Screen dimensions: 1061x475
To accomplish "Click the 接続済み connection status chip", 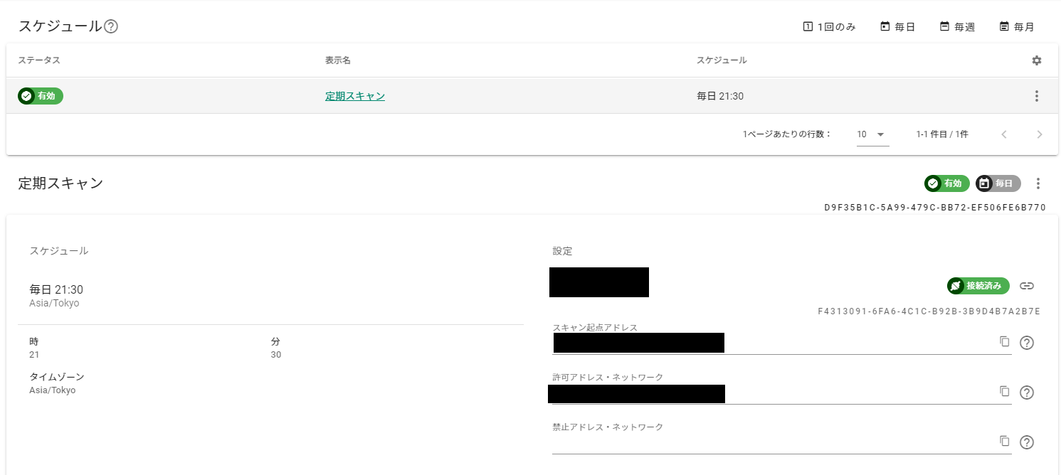I will point(978,286).
